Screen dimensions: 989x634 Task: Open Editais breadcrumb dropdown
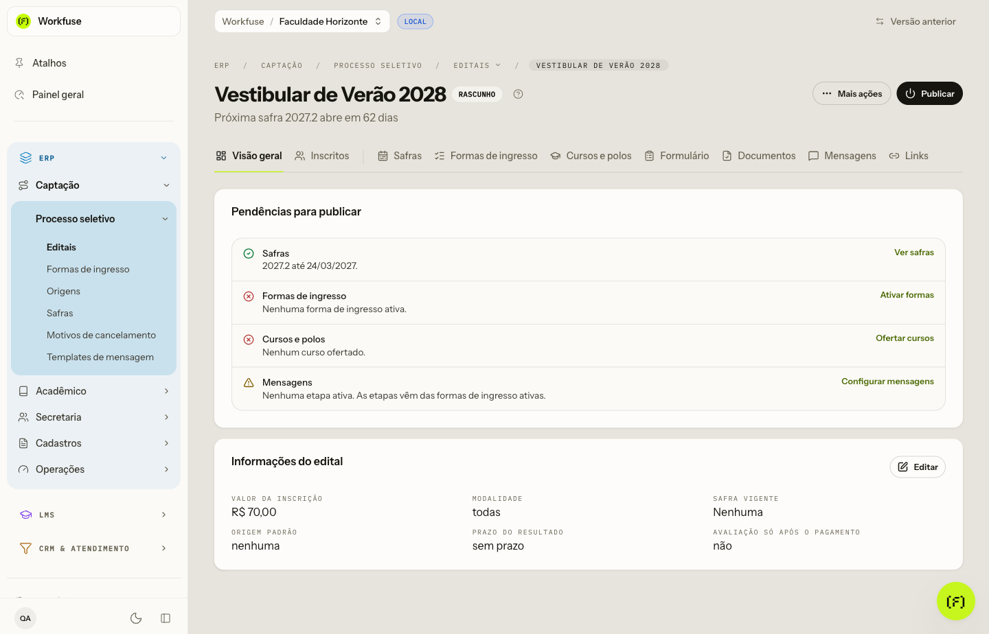coord(477,66)
